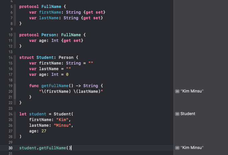Screen dimensions: 228x155
Task: Click "Kim Minsu" result on line 30
Action: (192, 148)
